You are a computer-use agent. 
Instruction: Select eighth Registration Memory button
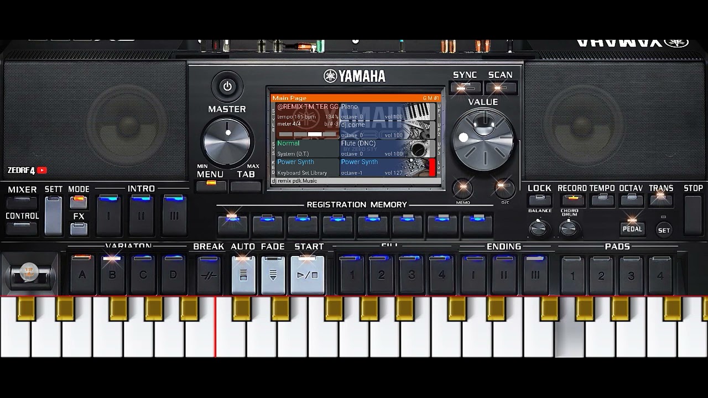point(477,225)
